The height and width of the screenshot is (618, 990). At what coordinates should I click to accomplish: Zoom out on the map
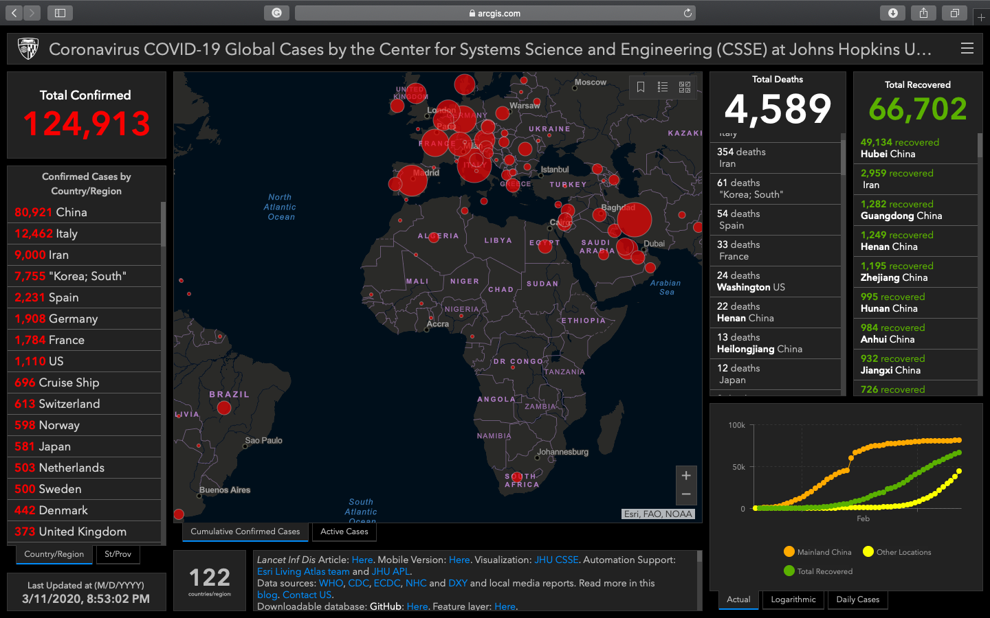click(686, 494)
